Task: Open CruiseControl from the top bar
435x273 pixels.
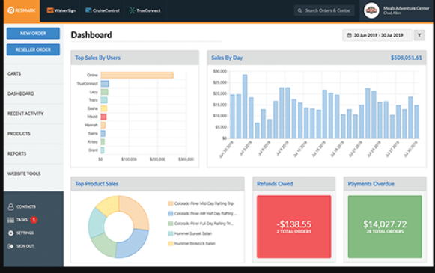Action: pyautogui.click(x=103, y=10)
